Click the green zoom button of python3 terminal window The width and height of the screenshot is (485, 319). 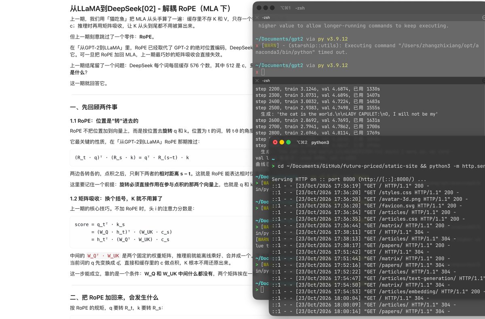coord(288,143)
